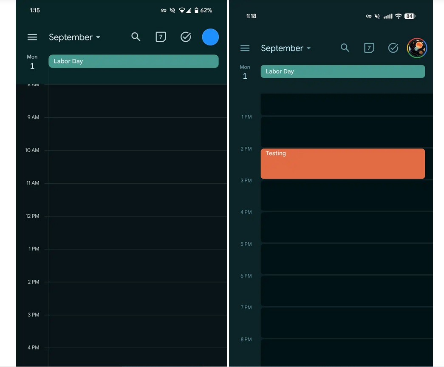The image size is (444, 367).
Task: Tap search icon in right phone calendar
Action: [345, 48]
